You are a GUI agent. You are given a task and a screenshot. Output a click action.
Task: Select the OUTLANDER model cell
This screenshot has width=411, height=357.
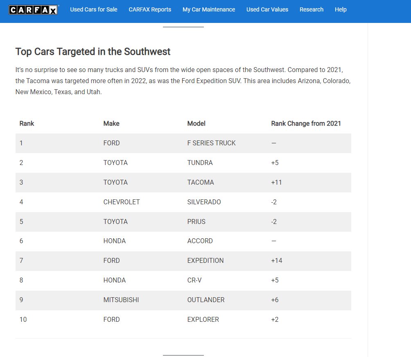pyautogui.click(x=206, y=300)
